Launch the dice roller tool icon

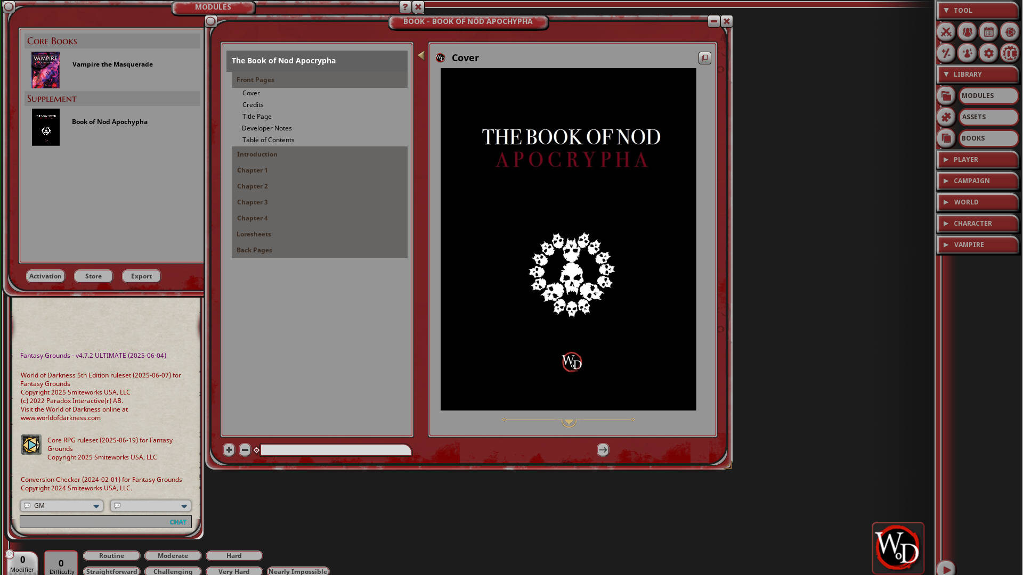click(1010, 32)
